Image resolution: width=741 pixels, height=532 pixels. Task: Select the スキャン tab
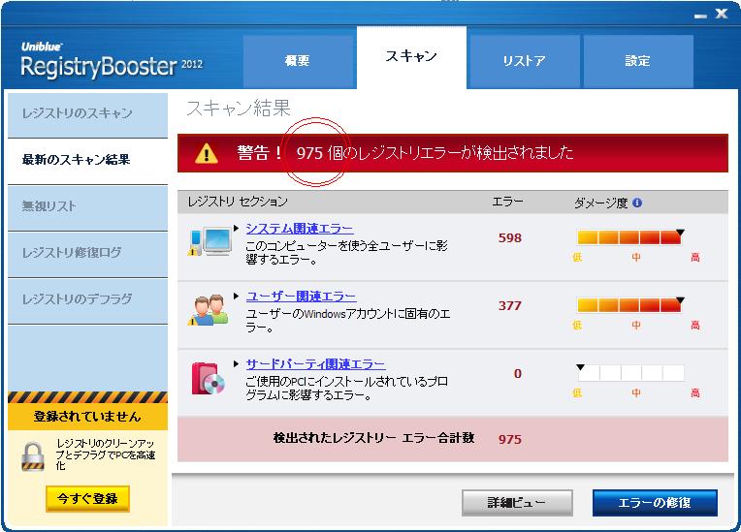[x=411, y=57]
